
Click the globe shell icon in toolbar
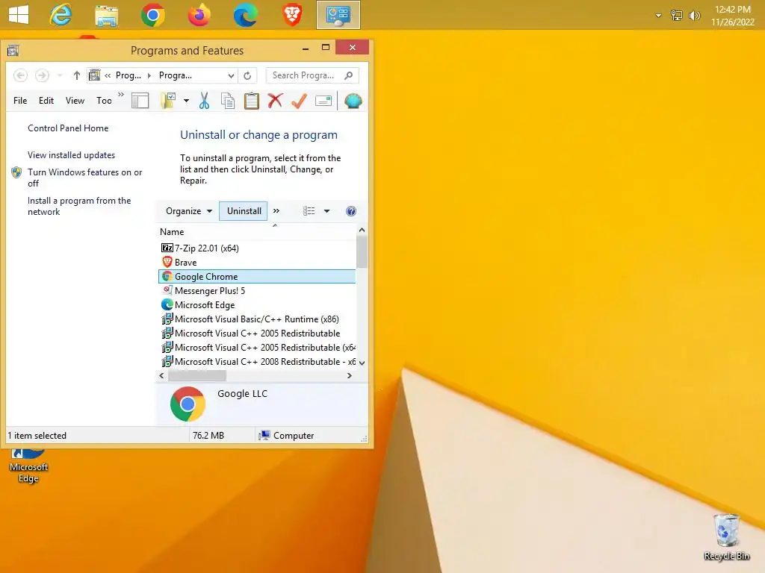[x=353, y=101]
